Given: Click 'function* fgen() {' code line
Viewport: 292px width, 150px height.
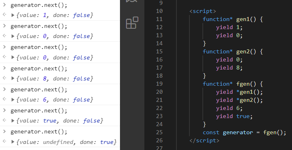Looking at the screenshot, I should tap(233, 84).
